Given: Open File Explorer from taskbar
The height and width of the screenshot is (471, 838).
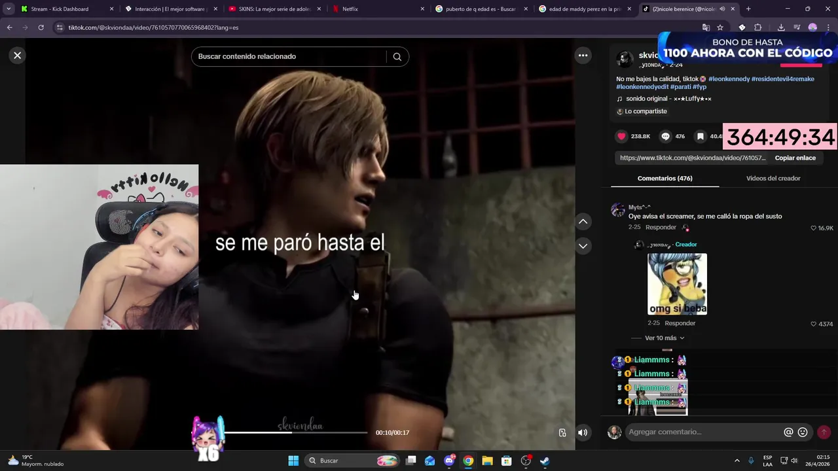Looking at the screenshot, I should coord(487,461).
